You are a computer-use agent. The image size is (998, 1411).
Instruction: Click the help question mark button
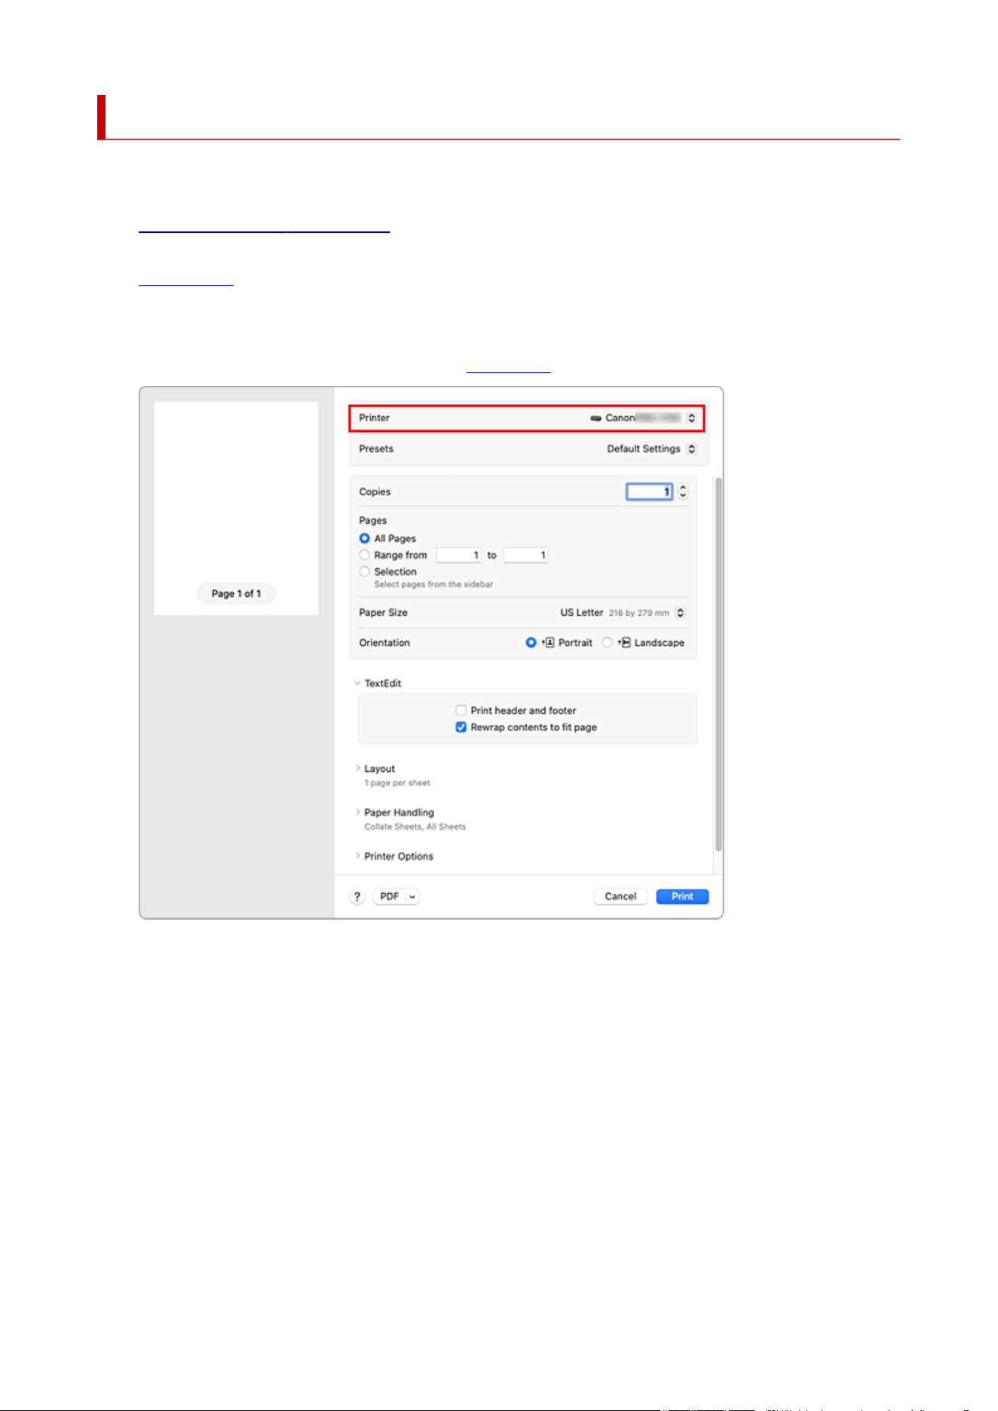pyautogui.click(x=357, y=896)
